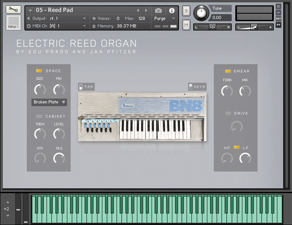The width and height of the screenshot is (292, 225).
Task: Open instrument edit mode with wrench icon
Action: tap(13, 9)
